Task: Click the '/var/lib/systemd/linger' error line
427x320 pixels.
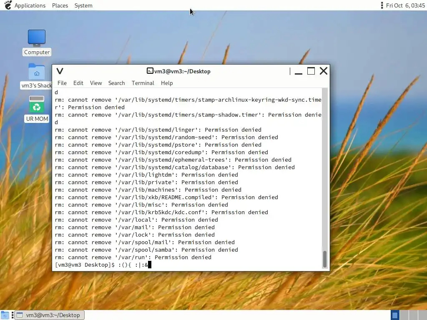Action: (x=158, y=130)
